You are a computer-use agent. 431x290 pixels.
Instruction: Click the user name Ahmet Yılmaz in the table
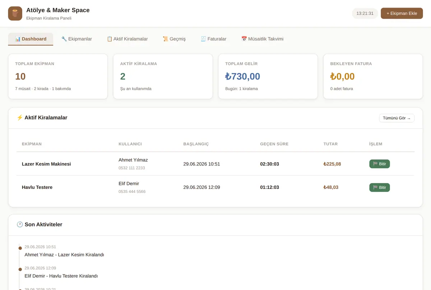(x=133, y=160)
